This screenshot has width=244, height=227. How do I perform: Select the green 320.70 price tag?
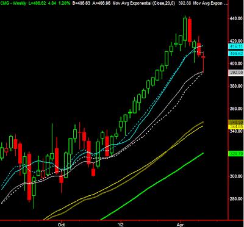tap(236, 154)
